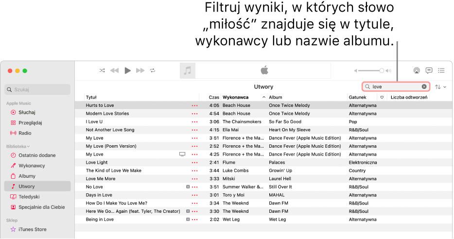Click the filter field containing 'love'
The image size is (454, 239).
[396, 86]
